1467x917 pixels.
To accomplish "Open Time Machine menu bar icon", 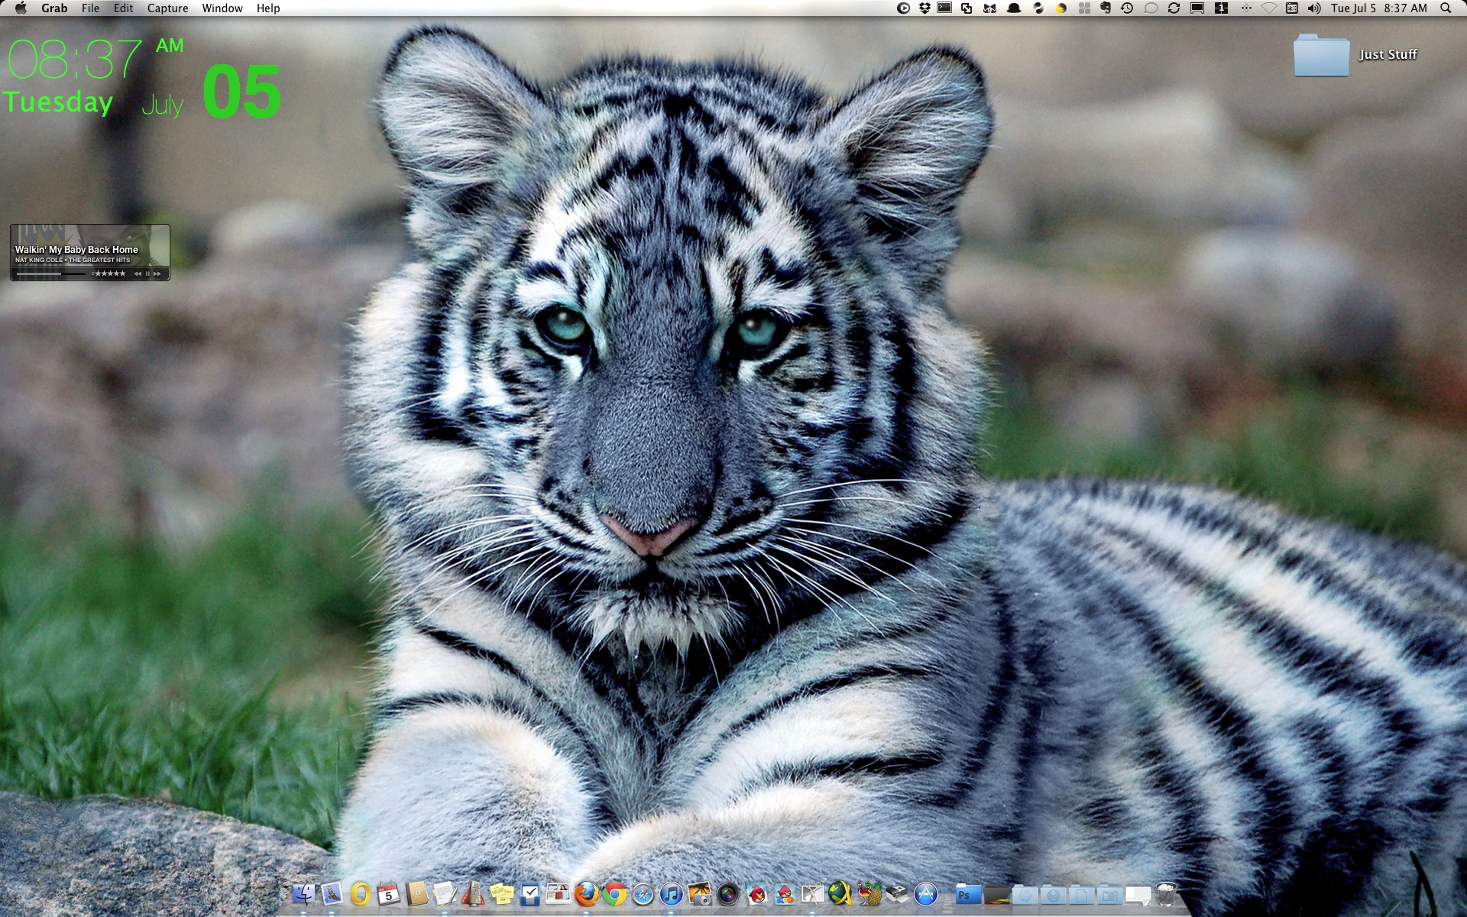I will point(1127,8).
